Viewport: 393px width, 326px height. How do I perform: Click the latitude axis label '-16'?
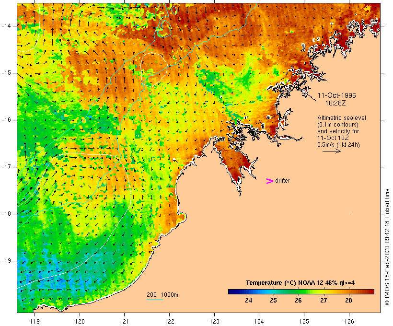click(6, 120)
